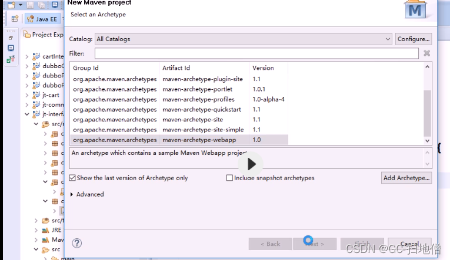The image size is (450, 260).
Task: Select the maven-archetype-plugin-site row
Action: (179, 79)
